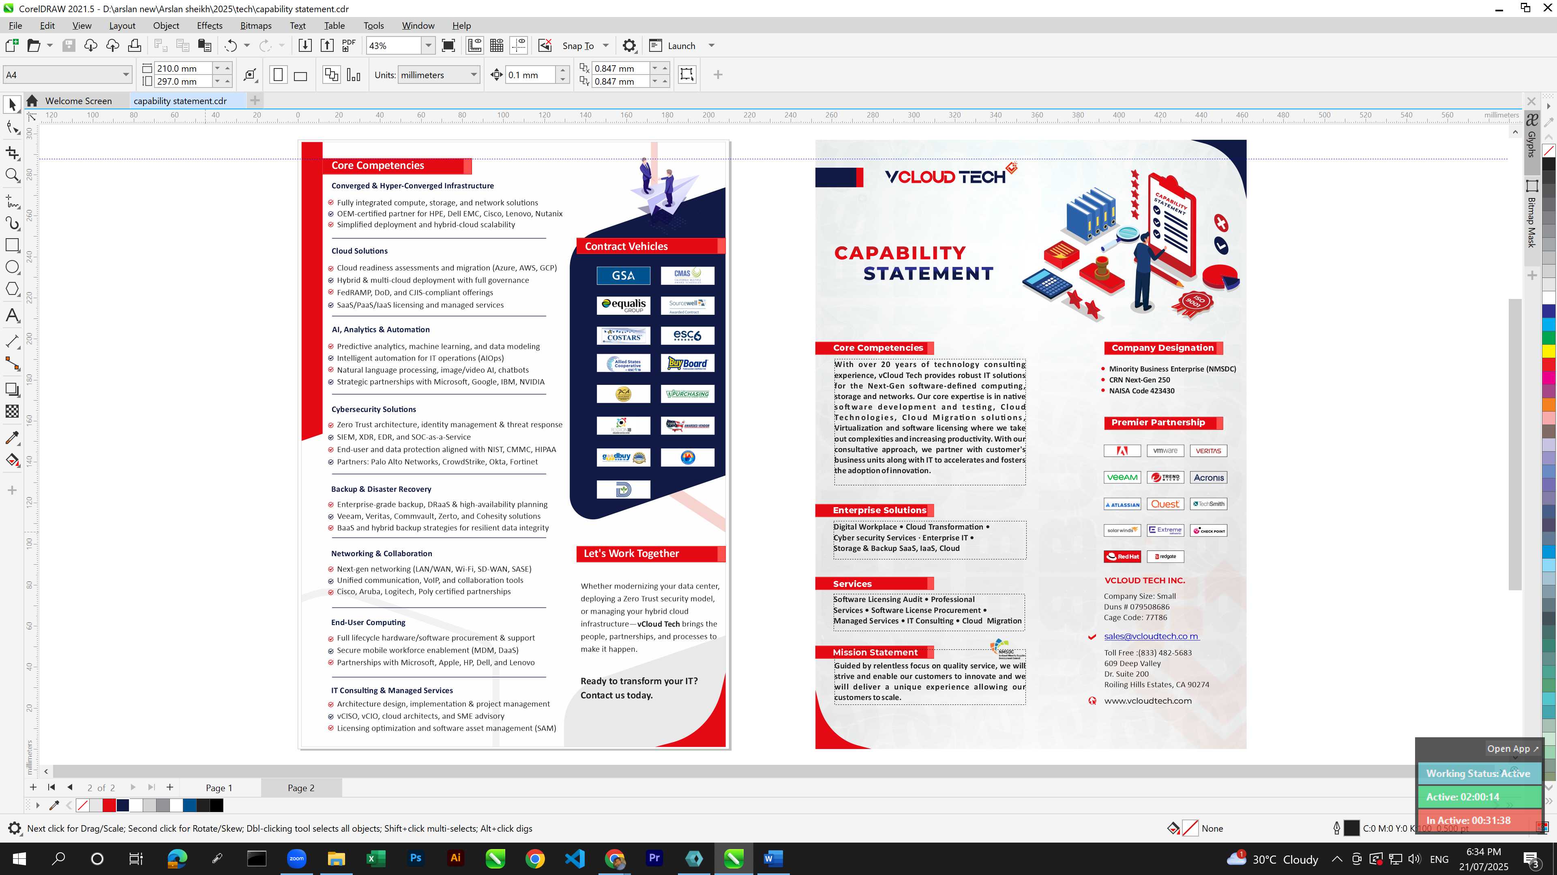Toggle Treat as filled button
Screen dimensions: 1557x875
point(687,75)
